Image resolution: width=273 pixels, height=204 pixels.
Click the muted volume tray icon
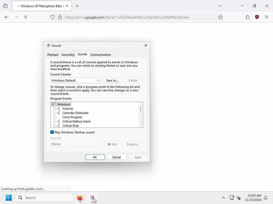[239, 198]
